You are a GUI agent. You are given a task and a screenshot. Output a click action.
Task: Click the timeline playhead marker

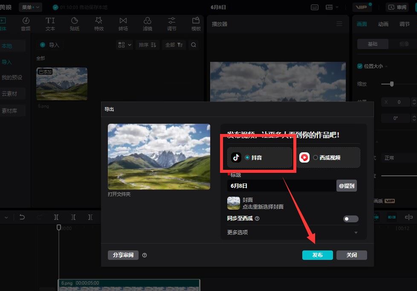point(59,227)
